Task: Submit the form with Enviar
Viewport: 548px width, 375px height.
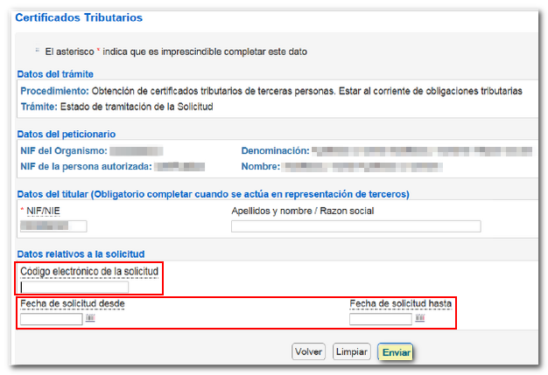Action: point(396,351)
